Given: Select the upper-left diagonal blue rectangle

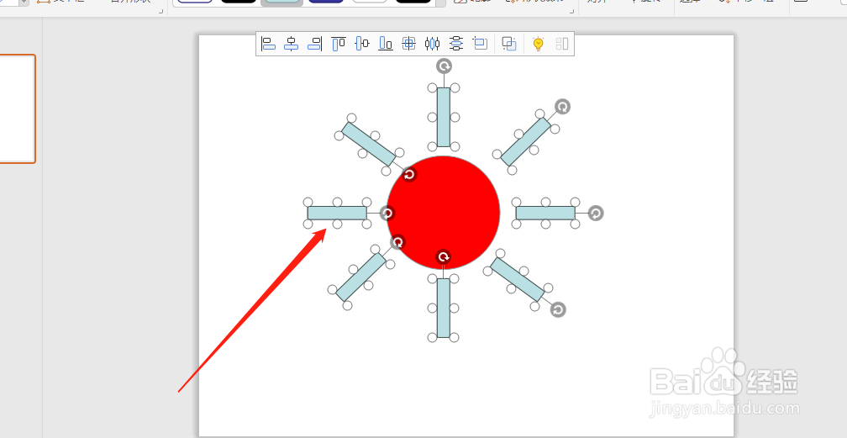Looking at the screenshot, I should (369, 144).
